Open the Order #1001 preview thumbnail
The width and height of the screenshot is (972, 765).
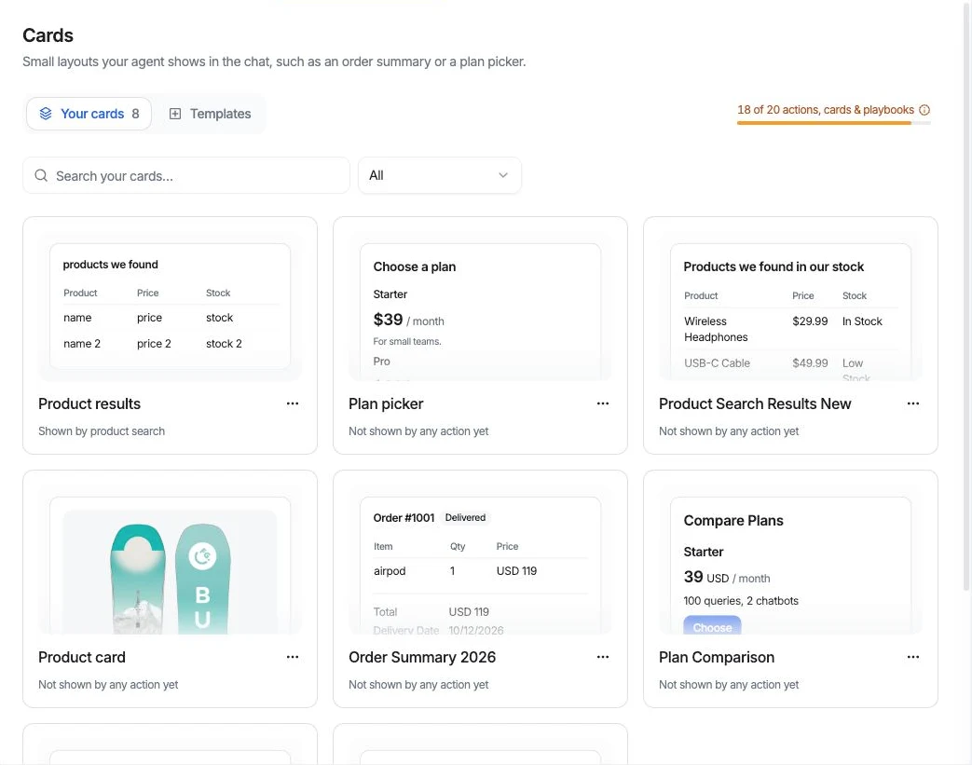(x=481, y=560)
